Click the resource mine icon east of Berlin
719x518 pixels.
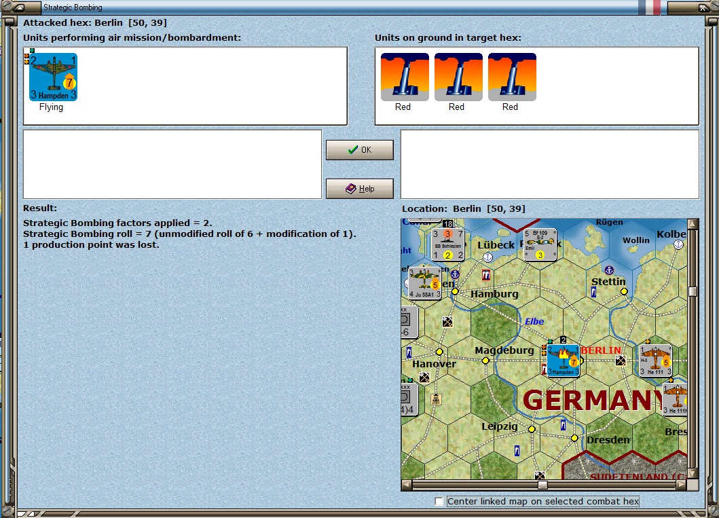point(621,360)
